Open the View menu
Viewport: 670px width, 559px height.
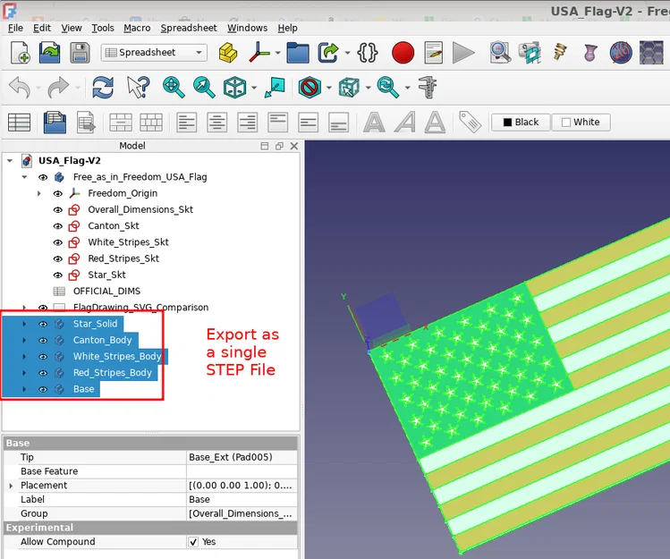coord(72,29)
